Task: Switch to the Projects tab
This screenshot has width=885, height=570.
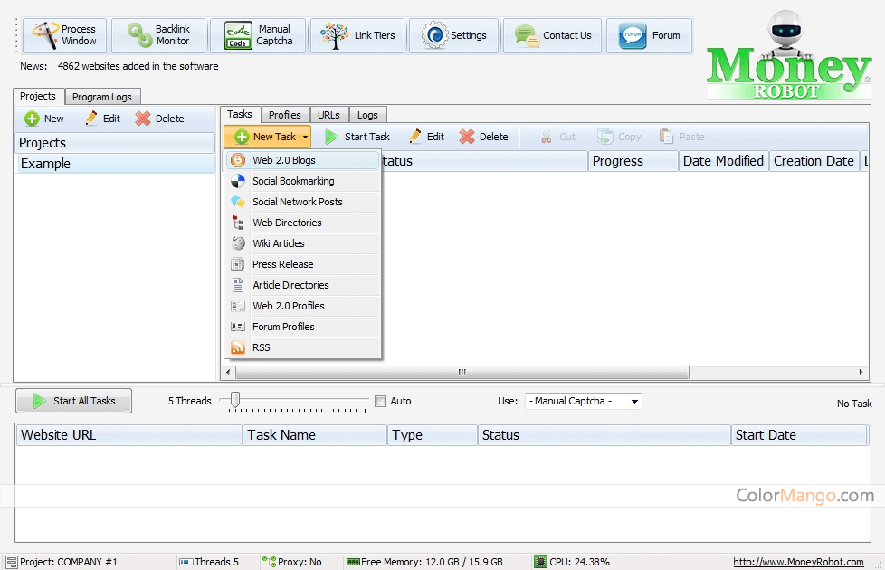Action: [x=38, y=96]
